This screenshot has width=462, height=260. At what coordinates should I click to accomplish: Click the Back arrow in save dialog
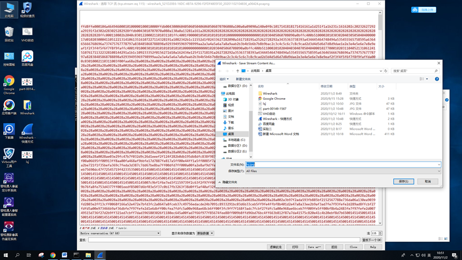(x=220, y=71)
